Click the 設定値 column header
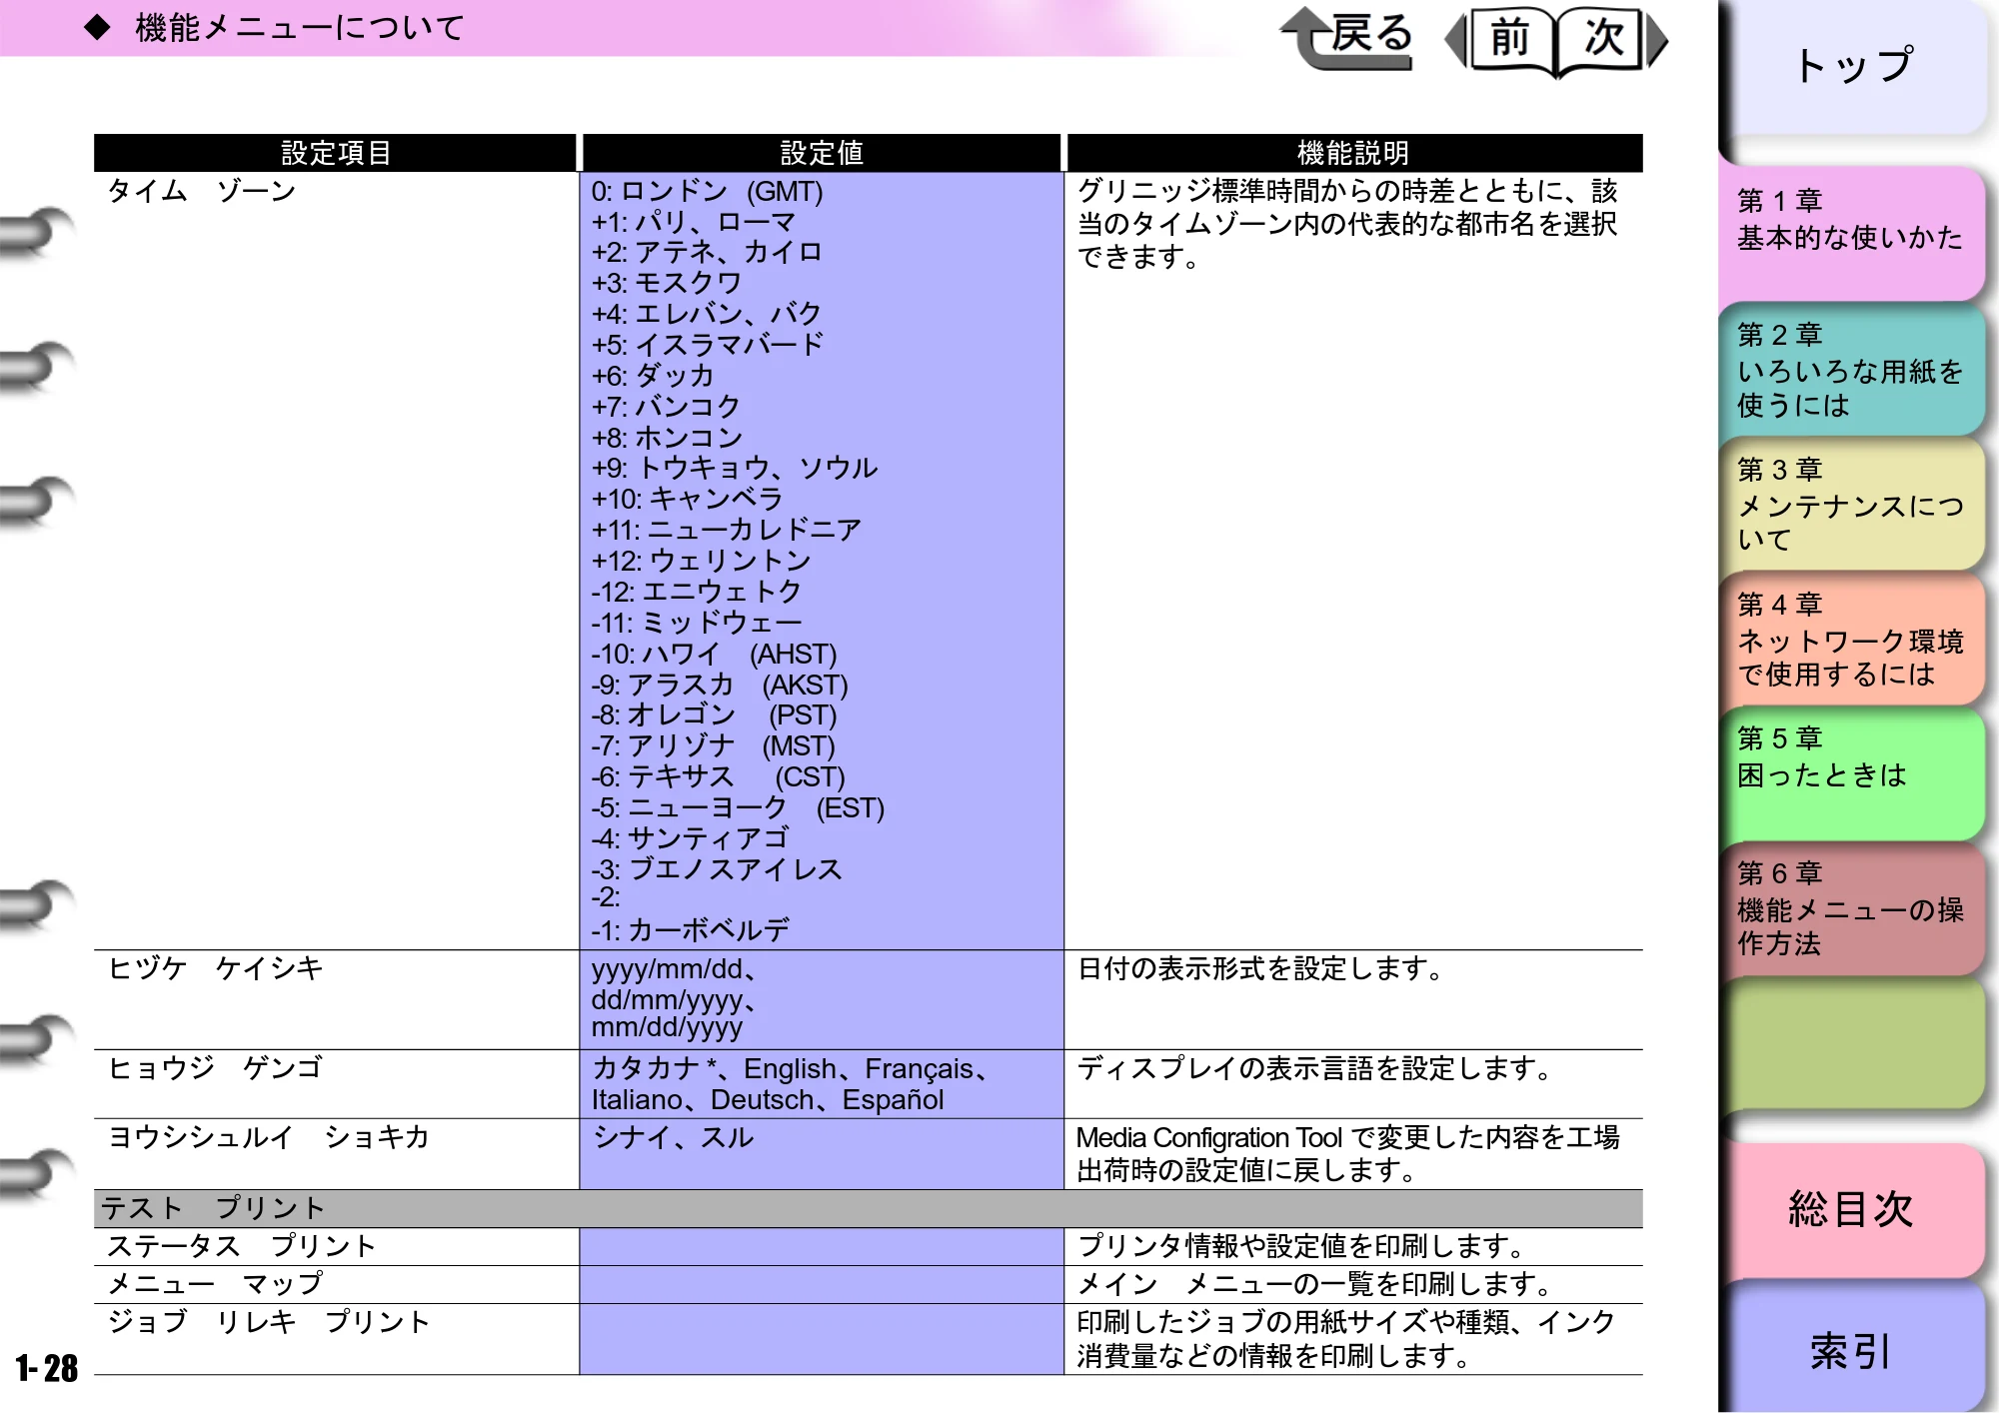Viewport: 1999px width, 1413px height. 822,153
